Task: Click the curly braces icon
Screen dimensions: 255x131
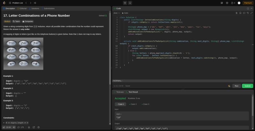Action: click(244, 13)
